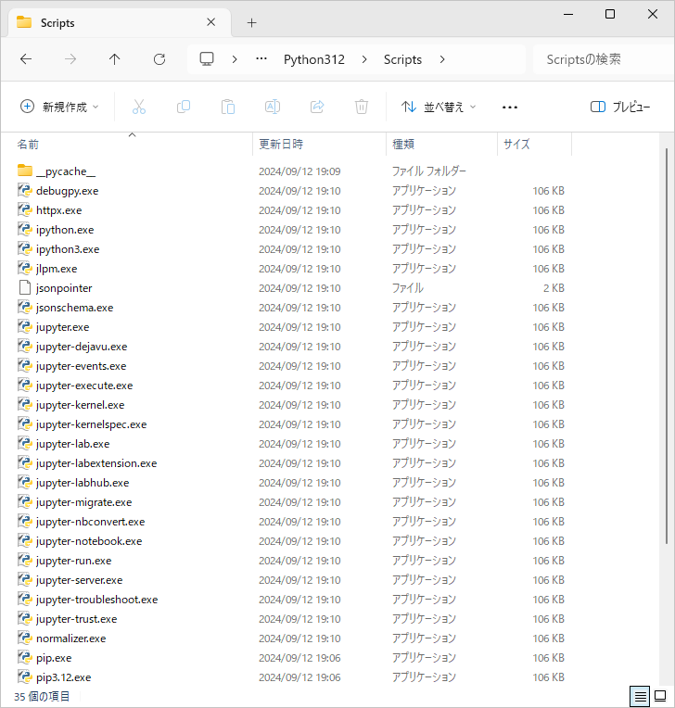Switch to large thumbnails view icon
The image size is (675, 708).
point(660,695)
